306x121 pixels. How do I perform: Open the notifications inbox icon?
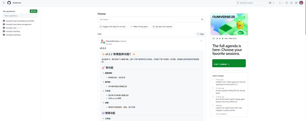296,3
